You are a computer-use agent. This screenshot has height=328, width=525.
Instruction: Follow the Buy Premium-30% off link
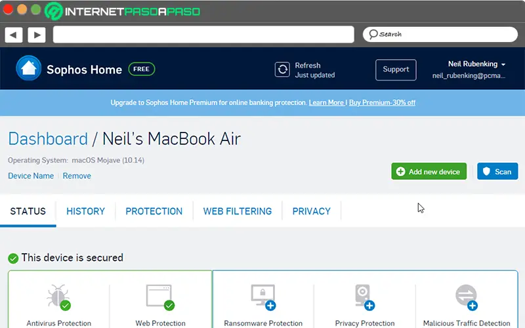pyautogui.click(x=382, y=103)
